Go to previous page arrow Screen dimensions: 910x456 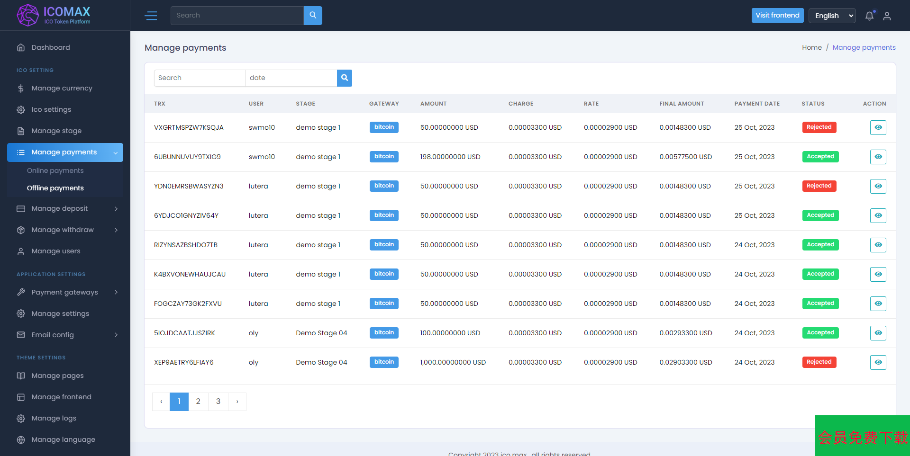click(161, 402)
